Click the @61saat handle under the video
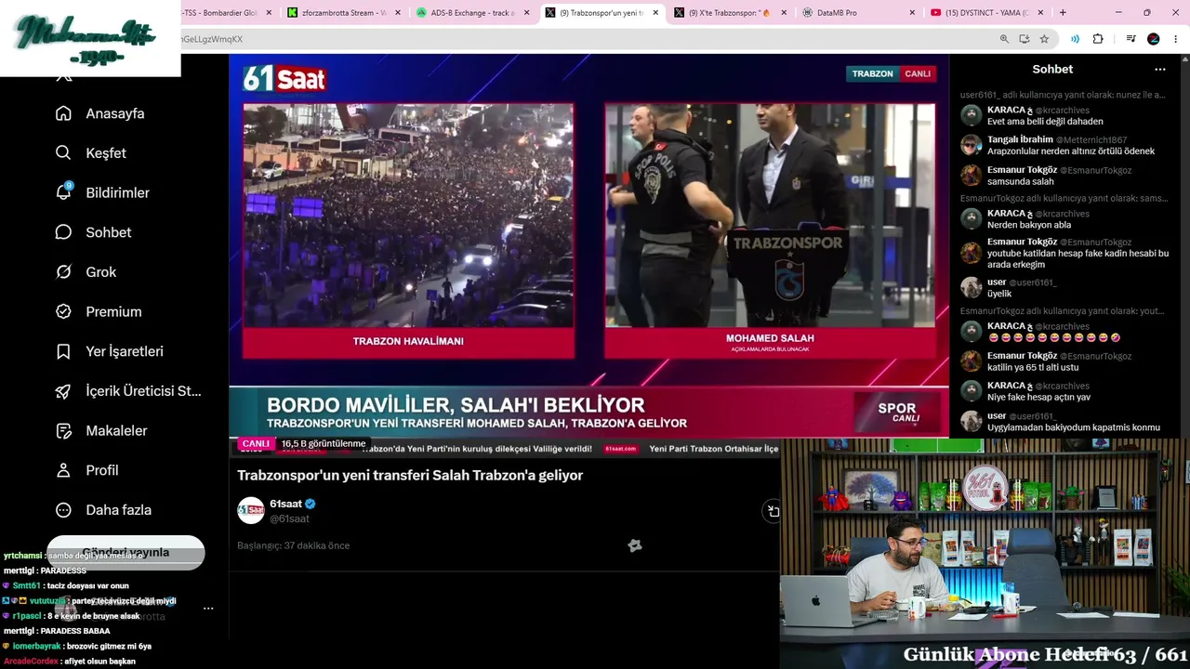1190x669 pixels. point(289,518)
